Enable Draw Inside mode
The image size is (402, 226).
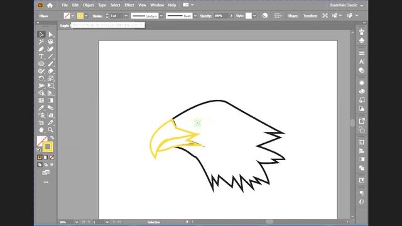click(52, 164)
